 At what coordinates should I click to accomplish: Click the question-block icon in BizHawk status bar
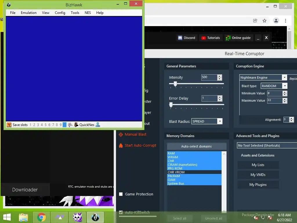tap(9, 125)
